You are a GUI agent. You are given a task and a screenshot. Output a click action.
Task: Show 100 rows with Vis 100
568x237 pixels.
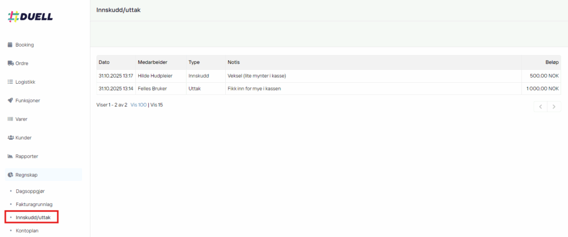point(138,104)
